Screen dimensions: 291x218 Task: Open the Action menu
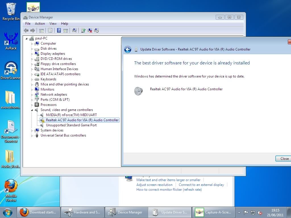[40, 24]
